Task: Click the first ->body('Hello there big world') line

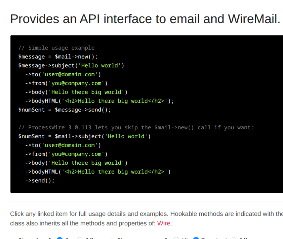Action: [x=76, y=92]
